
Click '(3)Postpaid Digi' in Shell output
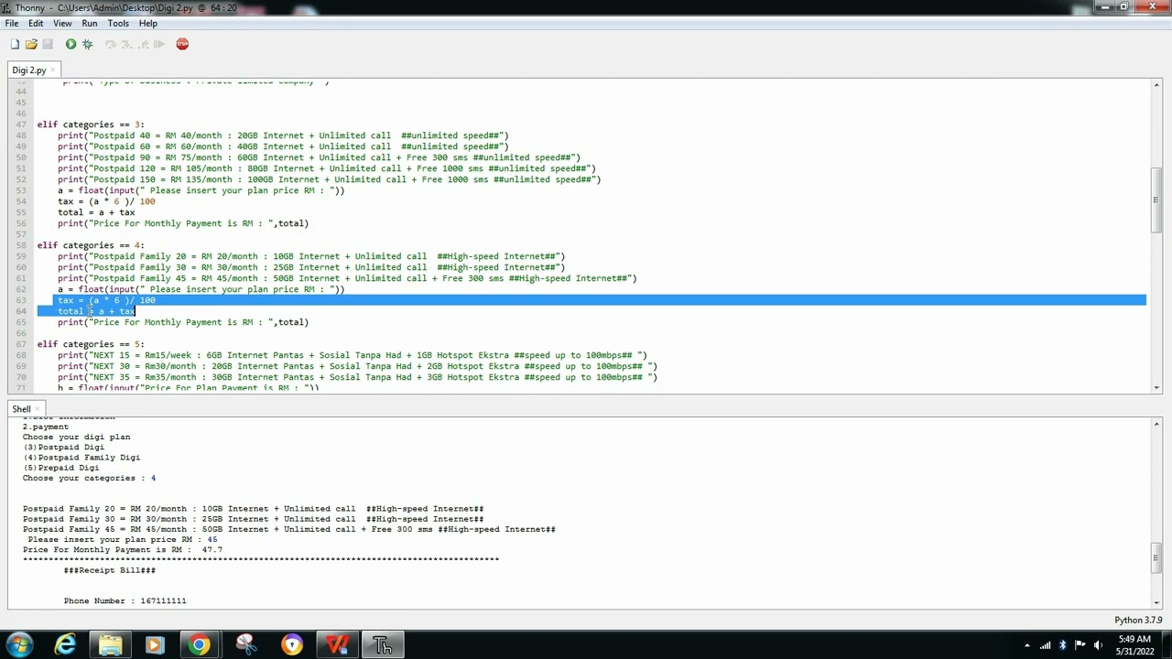coord(64,448)
